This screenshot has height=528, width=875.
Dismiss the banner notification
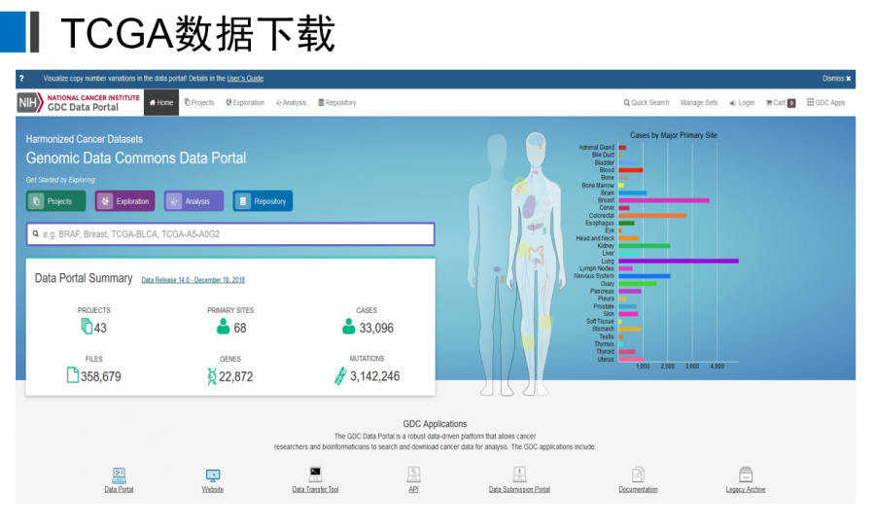(x=836, y=79)
